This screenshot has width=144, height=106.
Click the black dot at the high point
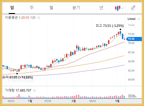click(x=120, y=29)
